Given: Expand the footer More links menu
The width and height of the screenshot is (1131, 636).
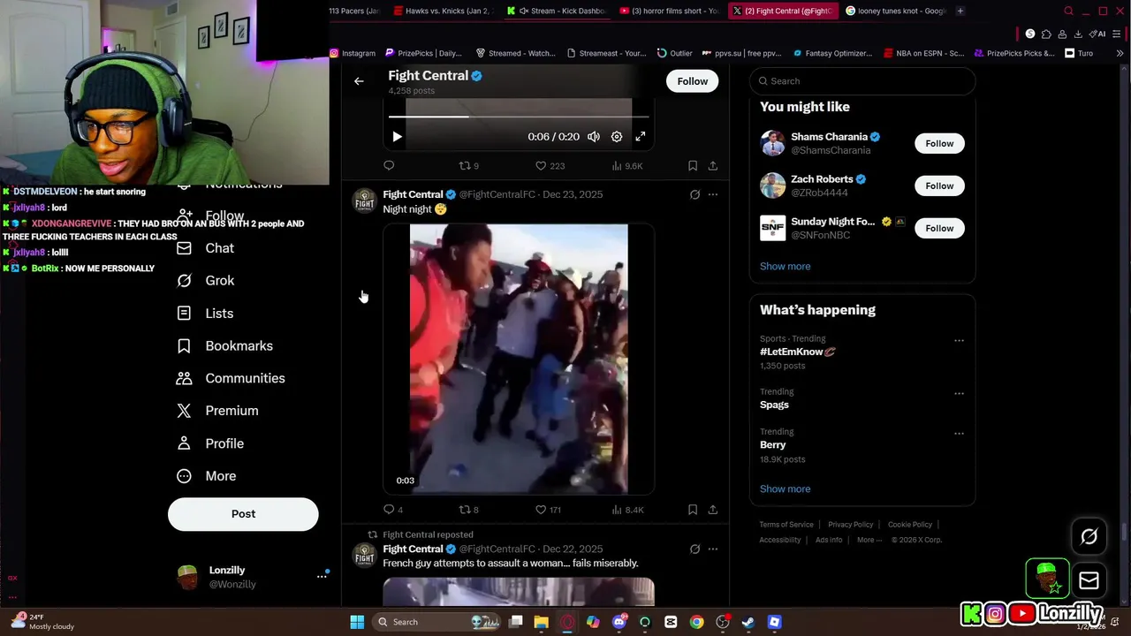Looking at the screenshot, I should pos(868,540).
